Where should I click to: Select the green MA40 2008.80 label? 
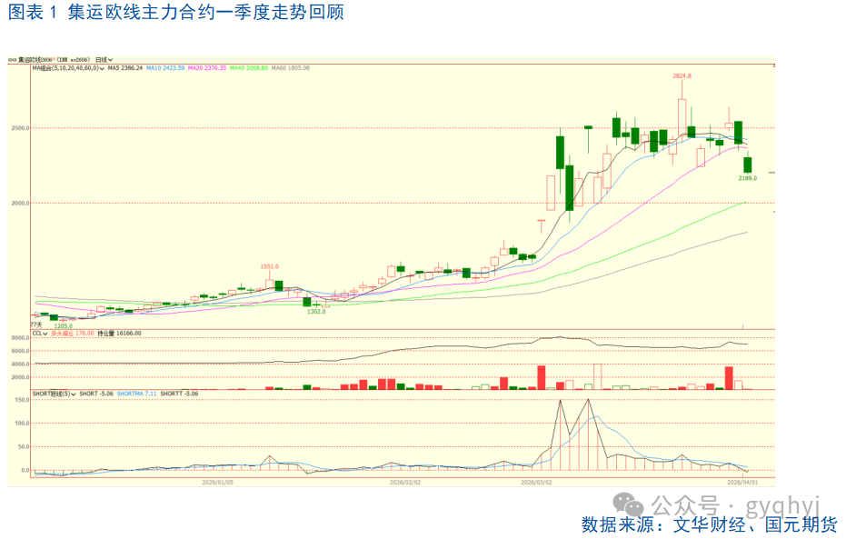click(249, 68)
